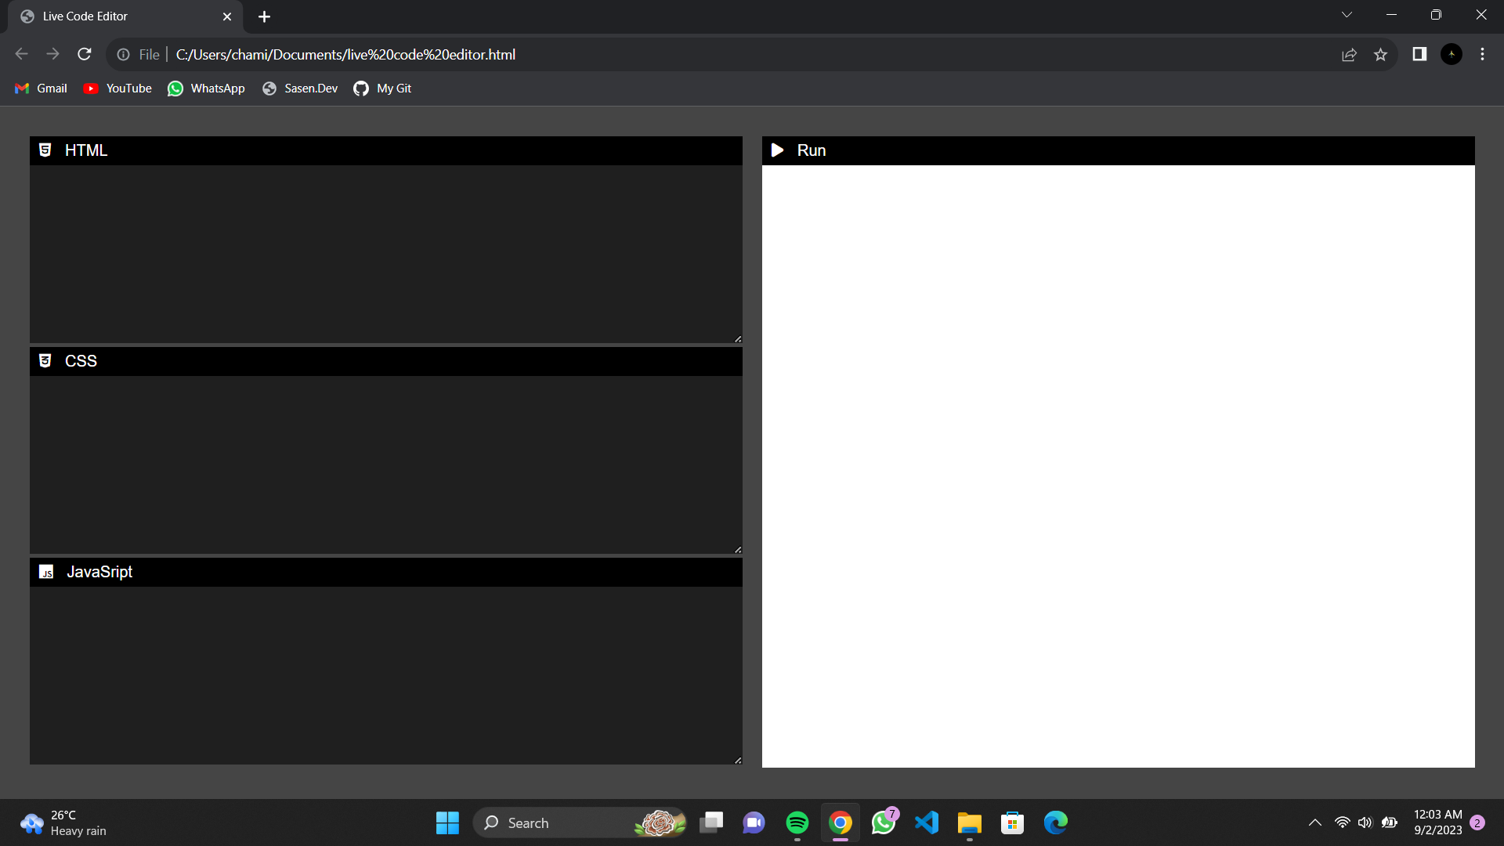Show hidden system tray icons
Image resolution: width=1504 pixels, height=846 pixels.
1315,822
